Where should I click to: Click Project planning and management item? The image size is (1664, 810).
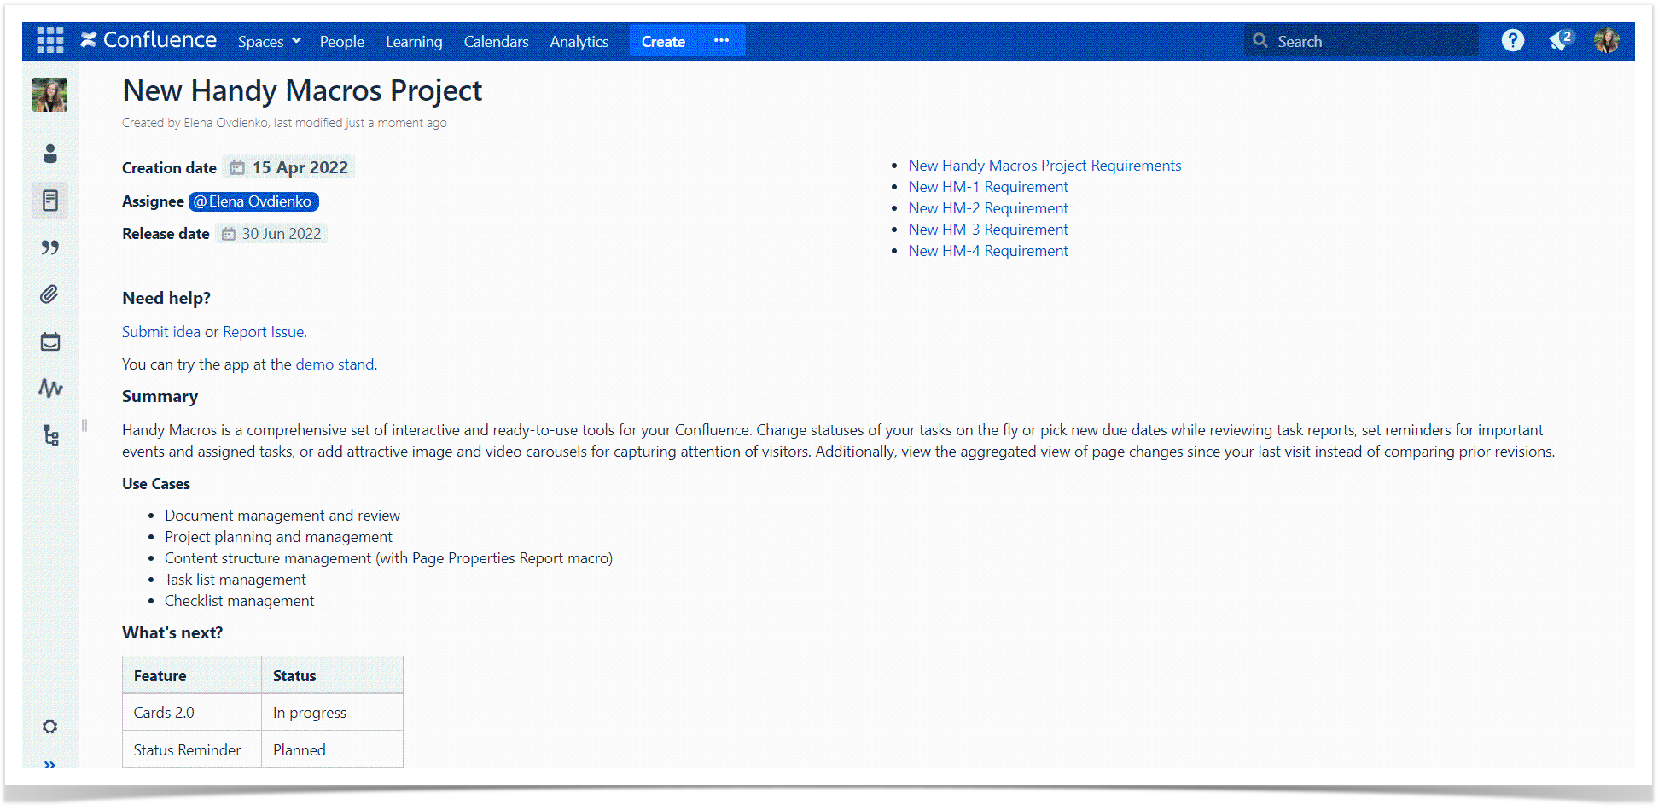click(278, 537)
